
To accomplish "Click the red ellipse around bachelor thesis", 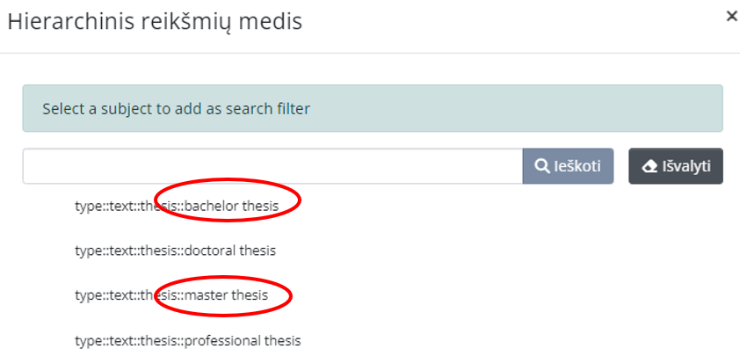I will coord(228,200).
